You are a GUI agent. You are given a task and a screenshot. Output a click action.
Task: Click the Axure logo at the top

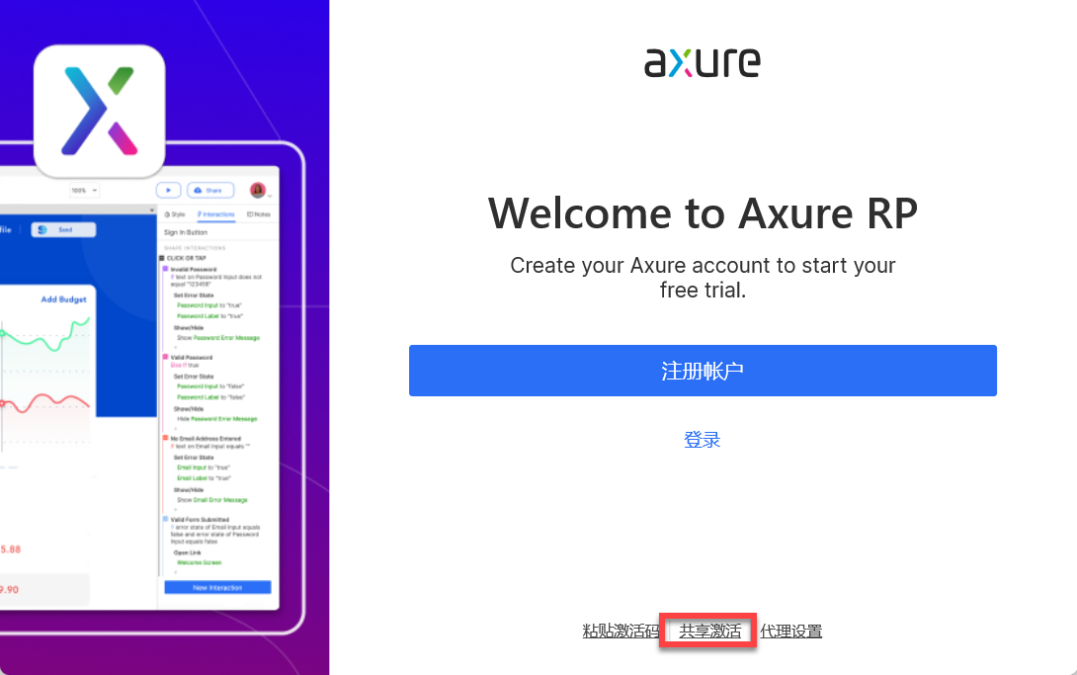pyautogui.click(x=703, y=61)
